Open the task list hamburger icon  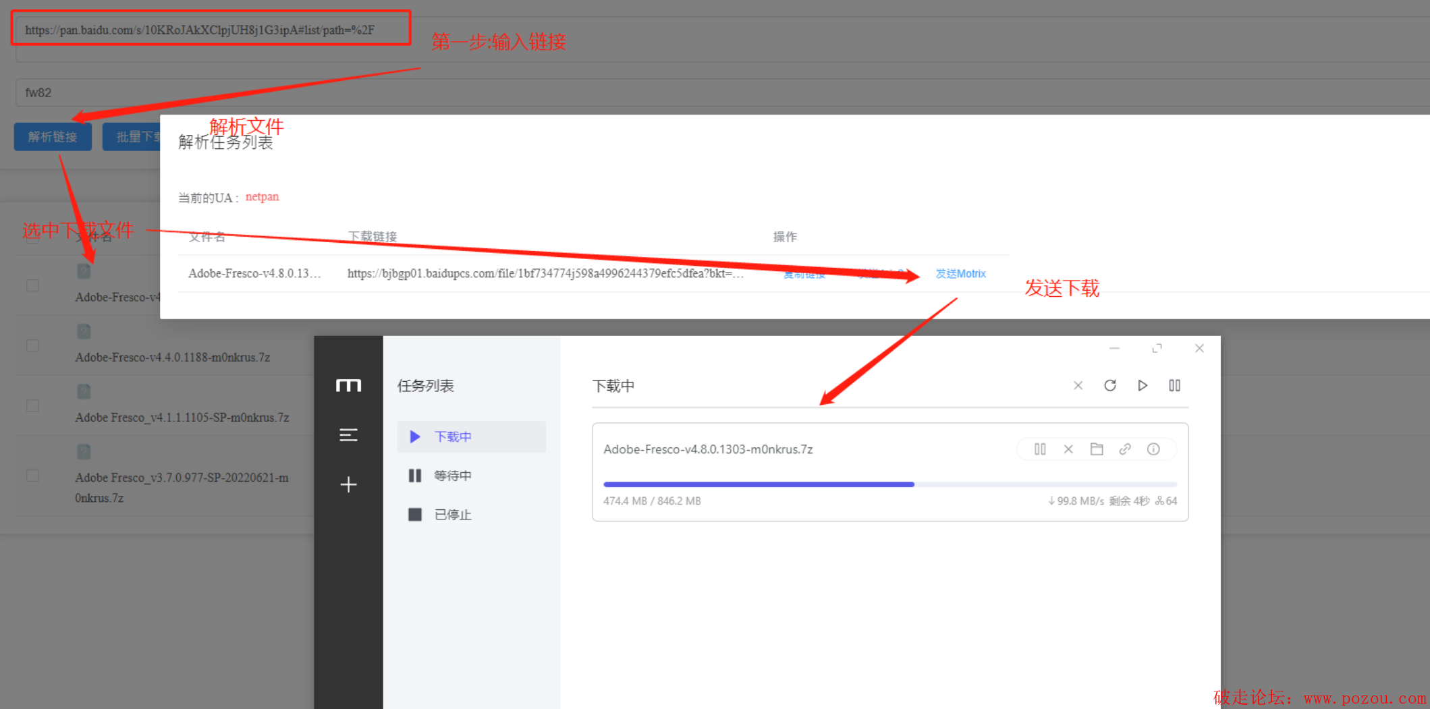[348, 435]
